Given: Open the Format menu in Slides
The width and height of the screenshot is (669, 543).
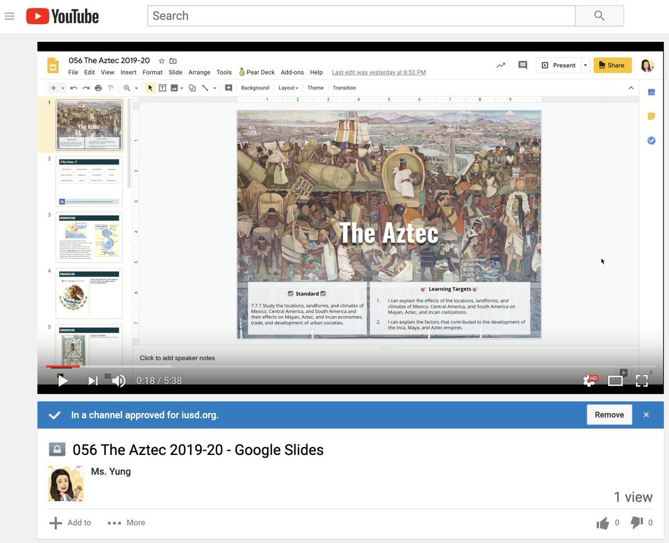Looking at the screenshot, I should point(152,72).
